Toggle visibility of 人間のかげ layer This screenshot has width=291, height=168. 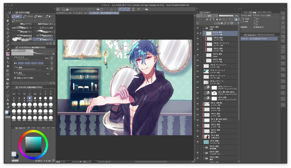tap(198, 137)
